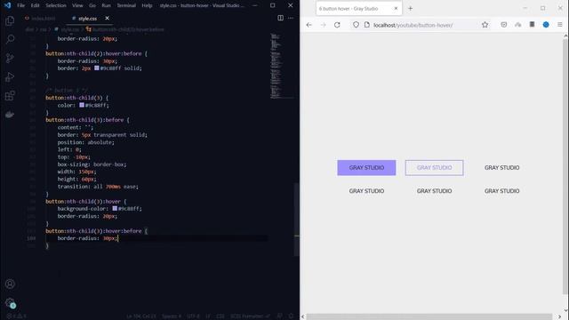Open the Accounts menu in activity bar
The height and width of the screenshot is (320, 569).
10,284
